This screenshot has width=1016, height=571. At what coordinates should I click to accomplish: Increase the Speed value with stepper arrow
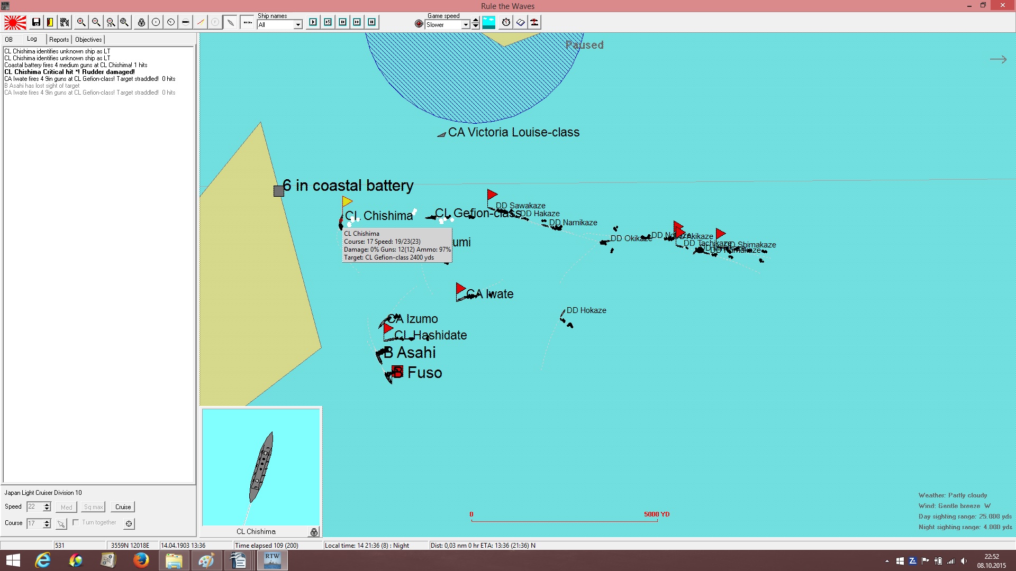point(47,504)
